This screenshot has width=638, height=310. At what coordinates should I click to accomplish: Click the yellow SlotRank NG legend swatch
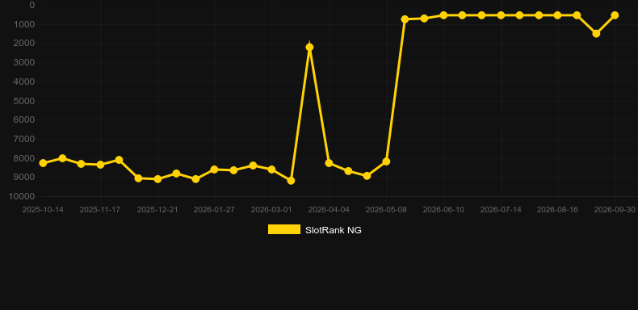(284, 229)
